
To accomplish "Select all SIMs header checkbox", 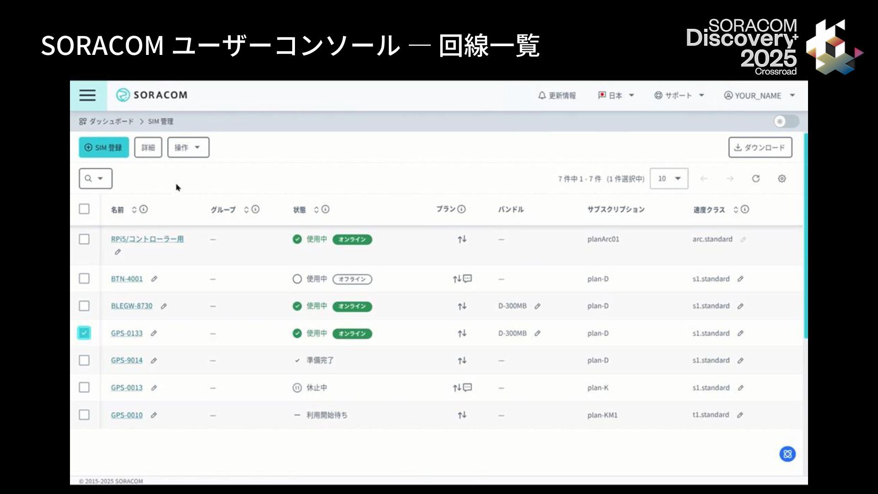I will [84, 209].
